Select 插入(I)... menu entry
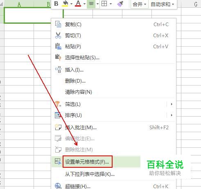 (113, 70)
